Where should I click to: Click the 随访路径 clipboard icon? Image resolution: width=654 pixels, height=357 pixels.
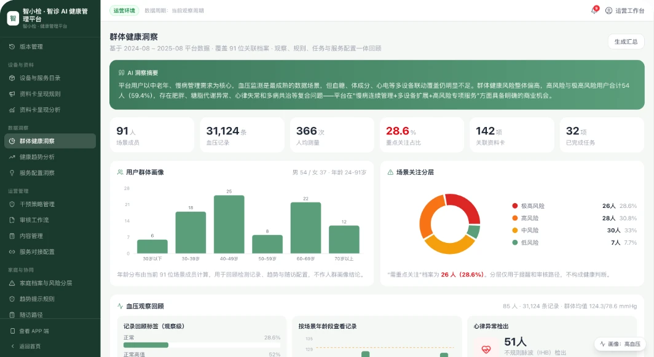tap(12, 315)
